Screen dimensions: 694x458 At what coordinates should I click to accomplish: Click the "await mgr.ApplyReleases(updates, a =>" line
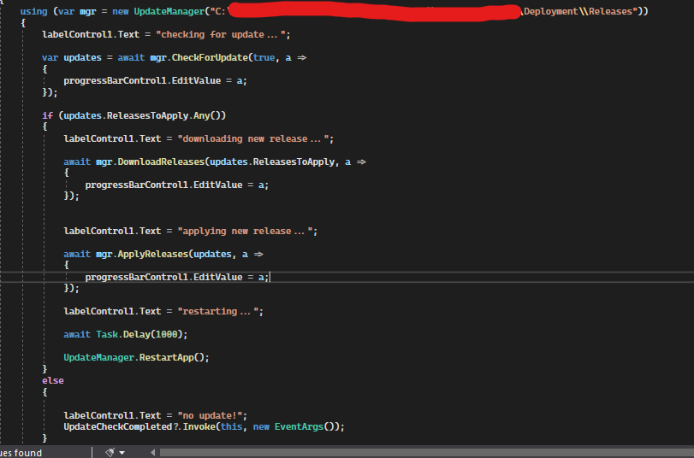coord(163,254)
